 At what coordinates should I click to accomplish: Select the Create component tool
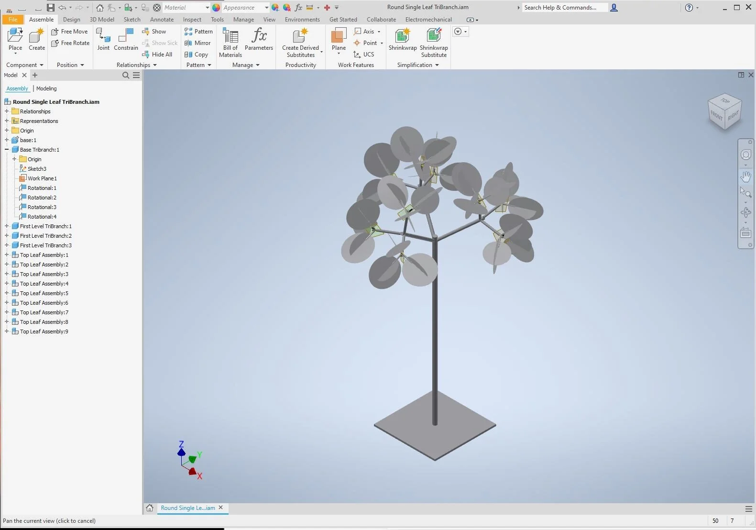pyautogui.click(x=37, y=39)
